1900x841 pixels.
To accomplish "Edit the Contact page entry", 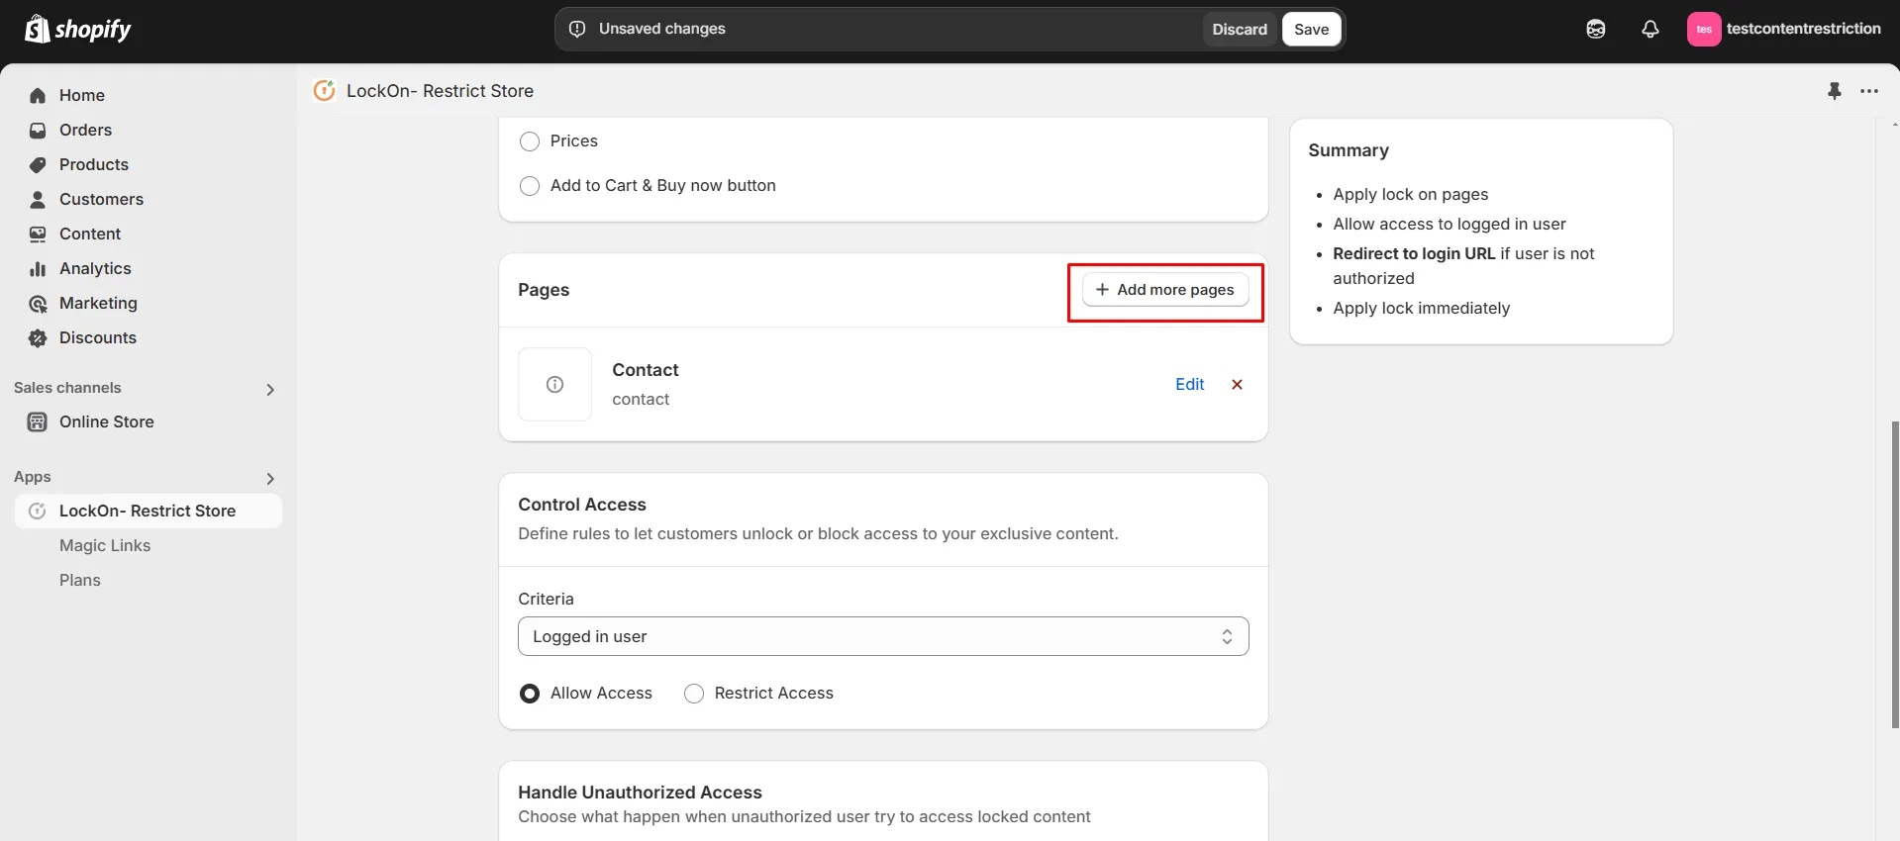I will coord(1189,384).
